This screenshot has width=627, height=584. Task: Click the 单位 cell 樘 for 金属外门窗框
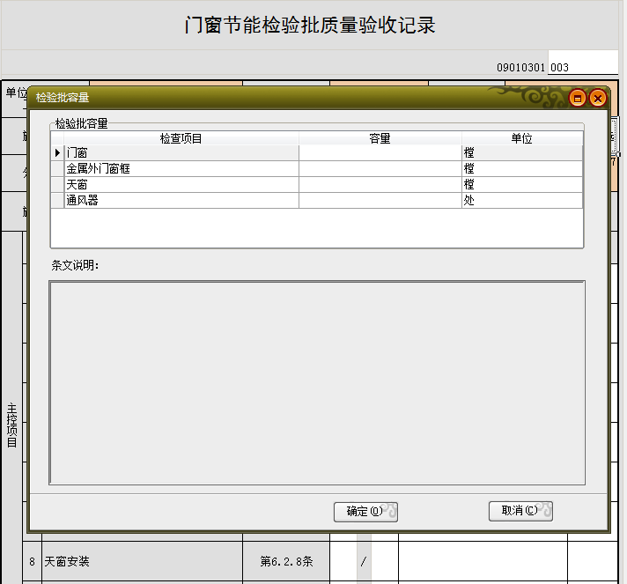pos(522,169)
